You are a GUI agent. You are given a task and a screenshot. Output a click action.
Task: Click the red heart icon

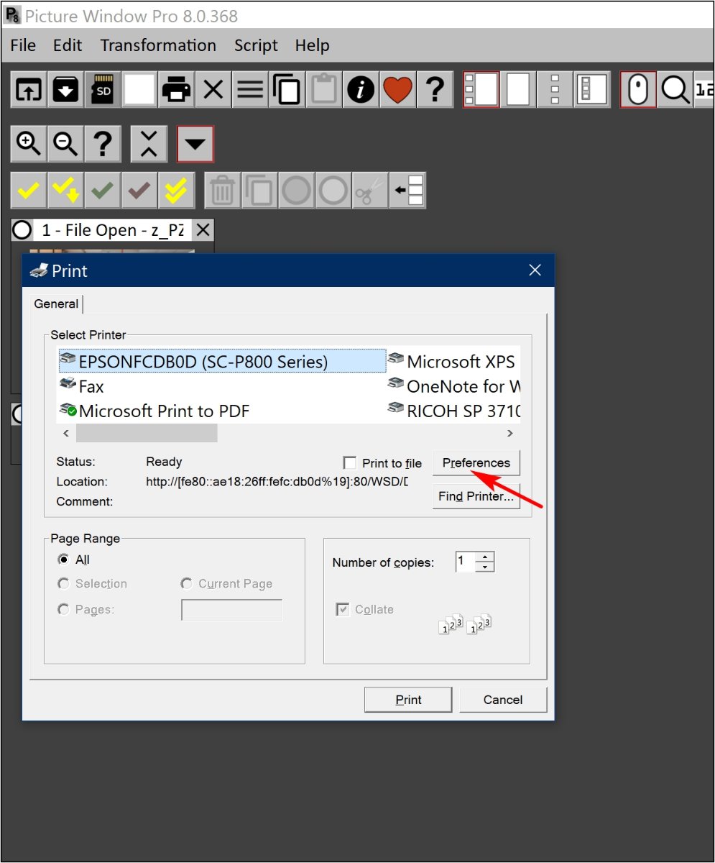click(x=397, y=90)
